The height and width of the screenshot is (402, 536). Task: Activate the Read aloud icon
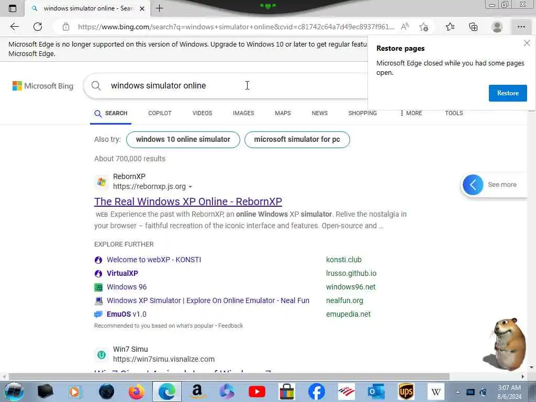pyautogui.click(x=405, y=27)
